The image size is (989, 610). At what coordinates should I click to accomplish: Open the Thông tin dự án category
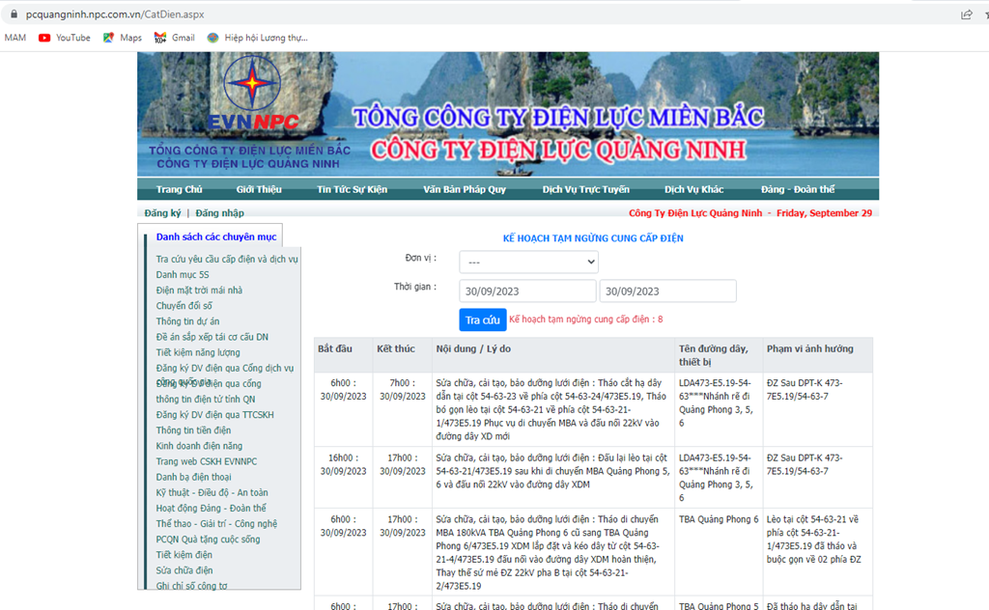coord(188,321)
